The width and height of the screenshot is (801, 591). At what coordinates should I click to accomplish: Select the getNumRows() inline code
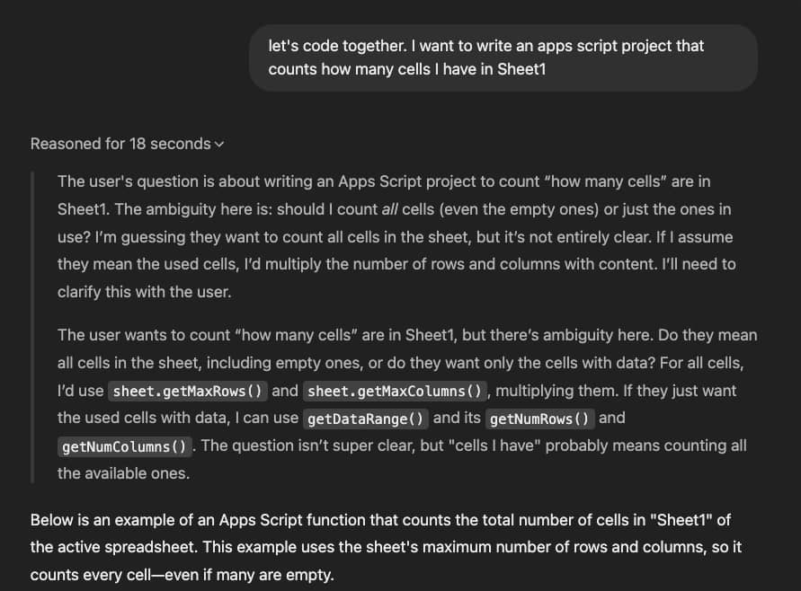coord(539,419)
